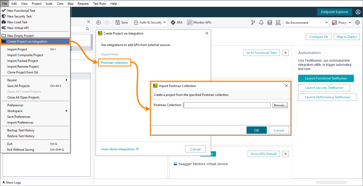
Task: Cancel Create Project via Integration dialog
Action: (195, 149)
